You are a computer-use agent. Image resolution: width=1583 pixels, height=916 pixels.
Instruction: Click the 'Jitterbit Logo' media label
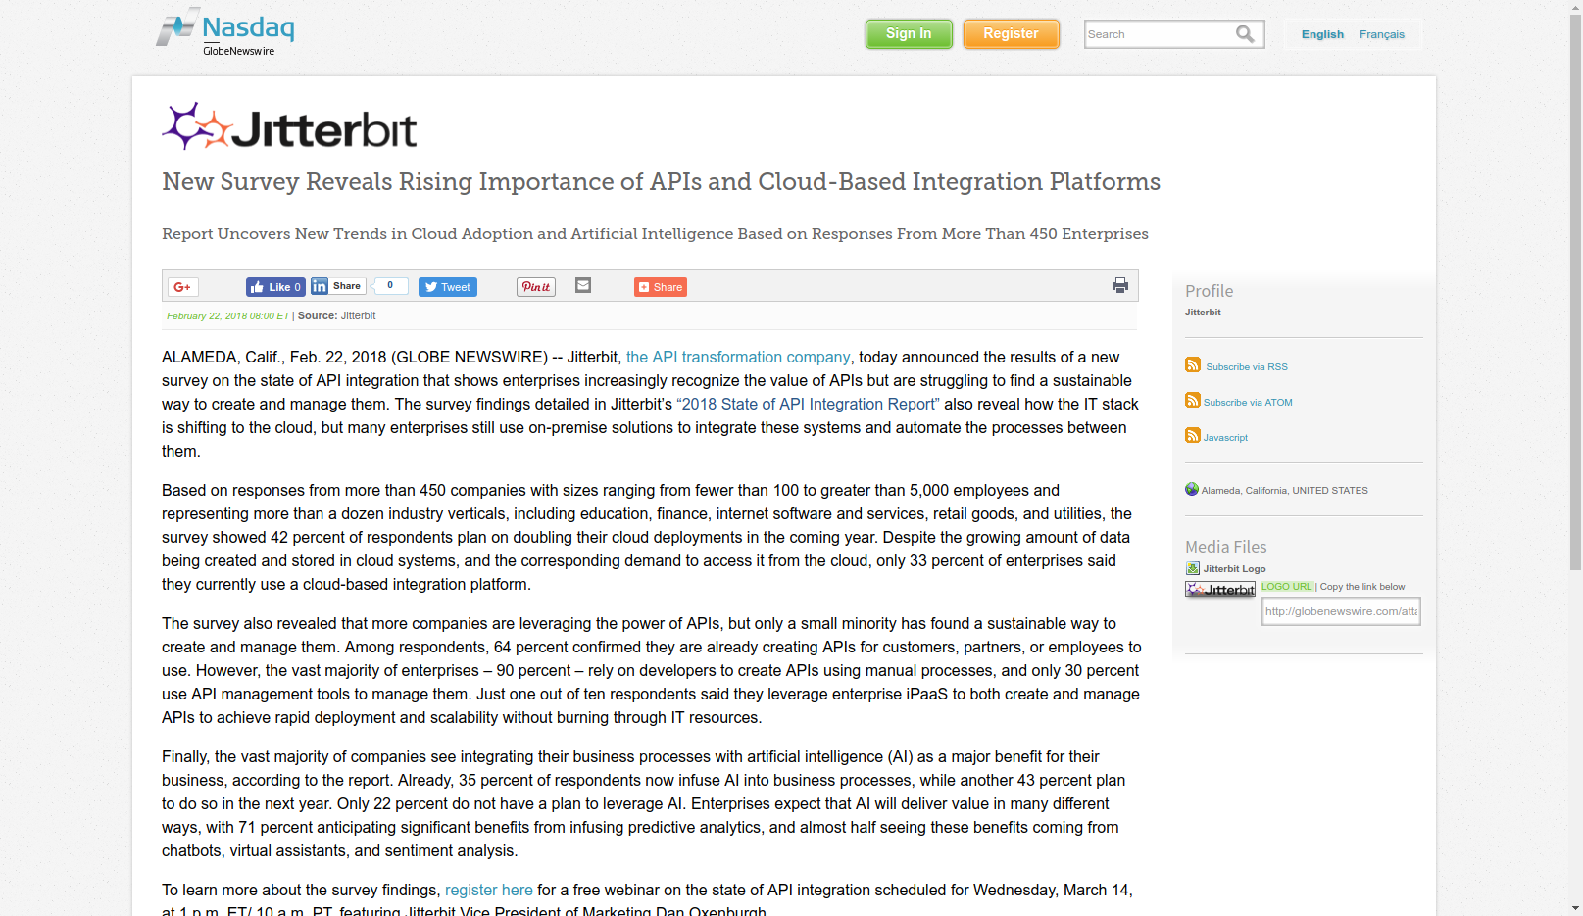(x=1235, y=569)
